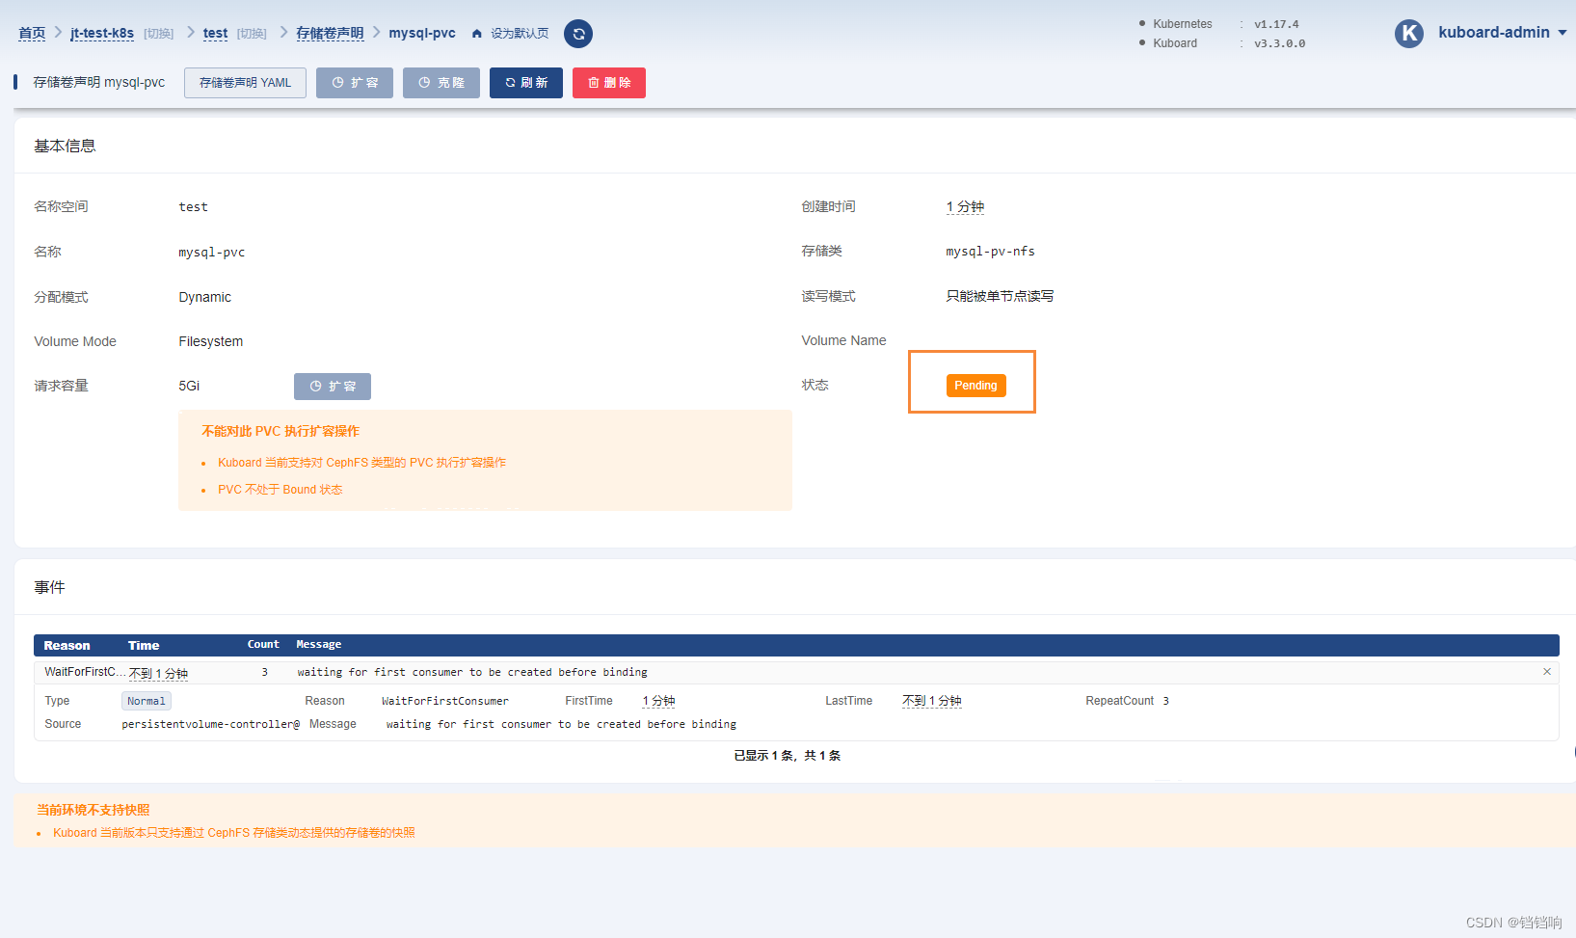Open the jt-test-k8s cluster breadcrumb

(x=102, y=34)
